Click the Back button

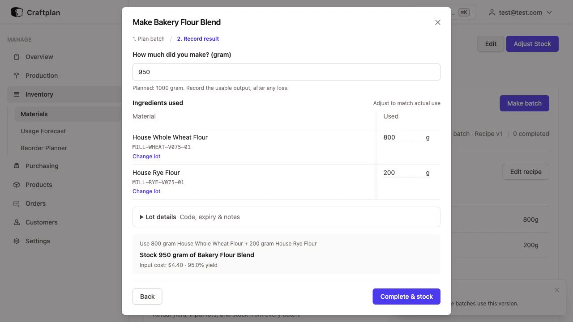point(147,297)
